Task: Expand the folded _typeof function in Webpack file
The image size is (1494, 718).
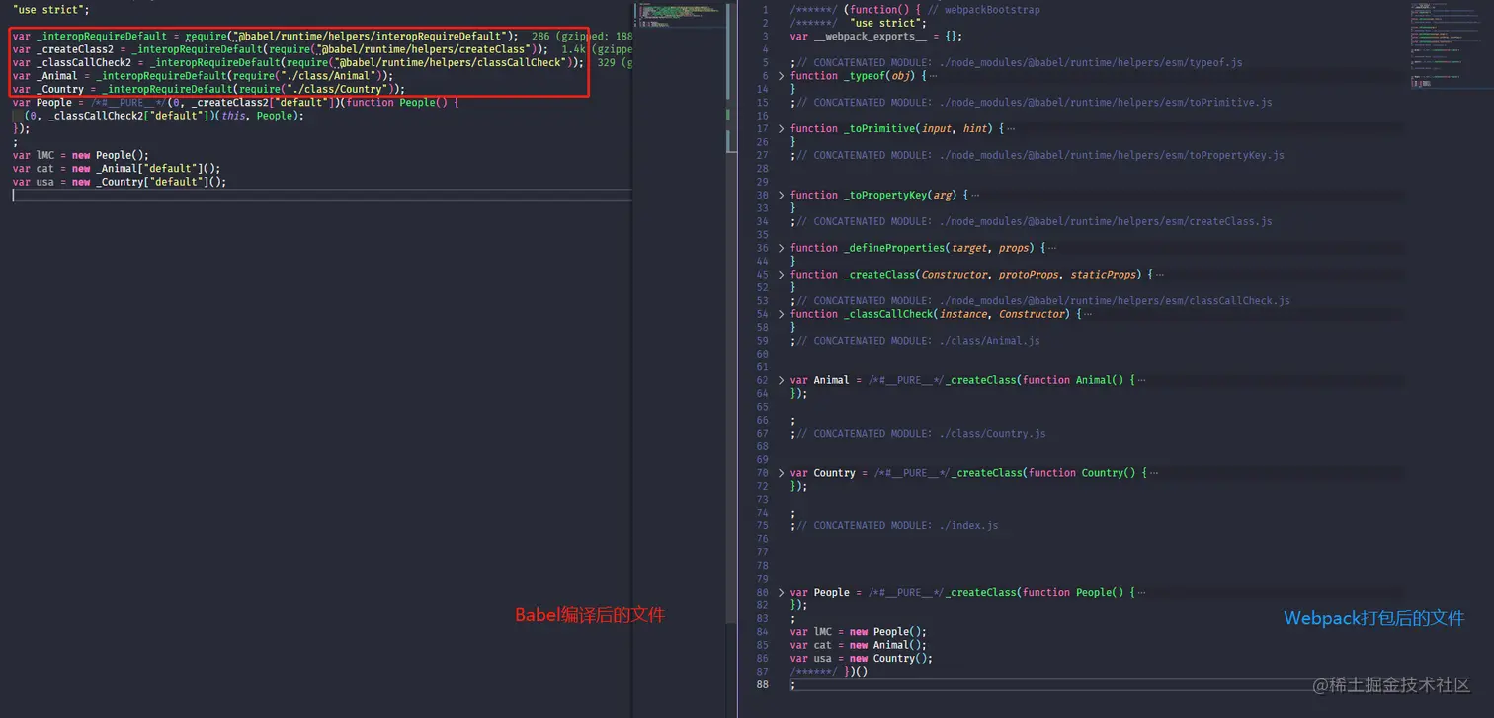Action: pos(782,76)
